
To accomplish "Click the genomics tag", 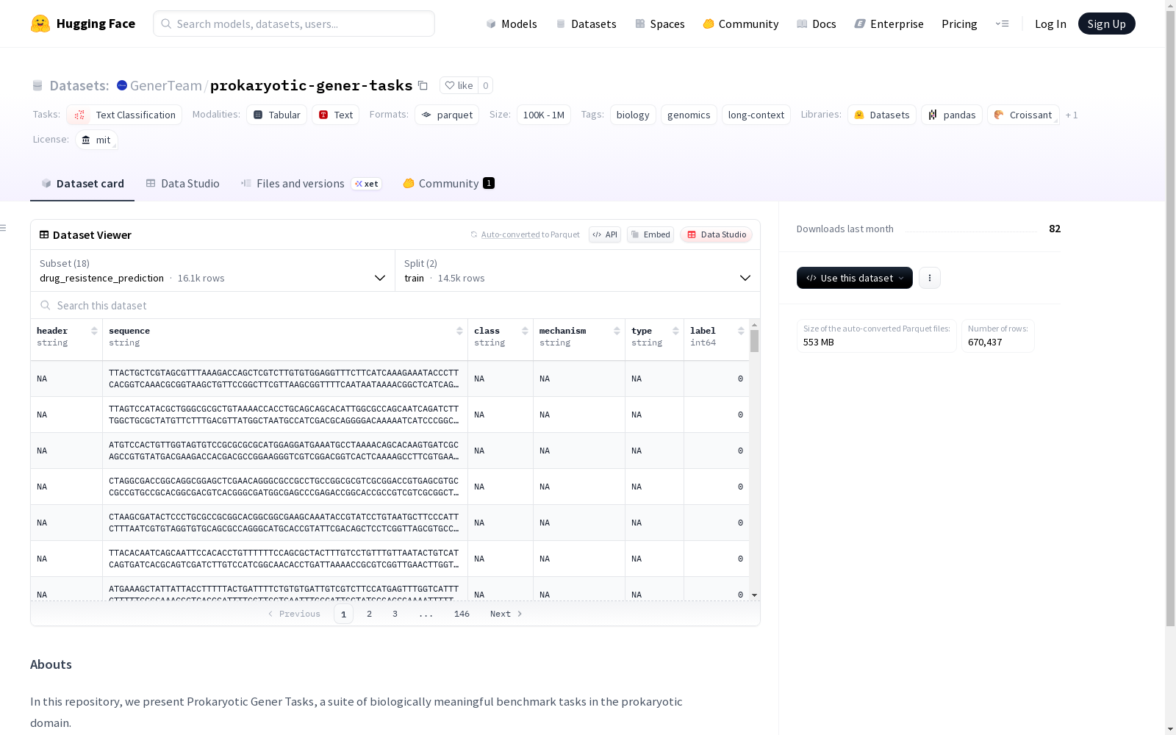I will pyautogui.click(x=689, y=115).
